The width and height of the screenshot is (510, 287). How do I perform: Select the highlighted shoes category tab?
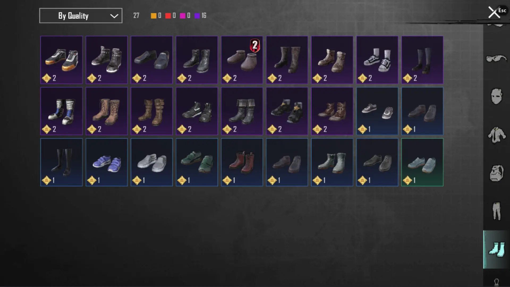496,249
